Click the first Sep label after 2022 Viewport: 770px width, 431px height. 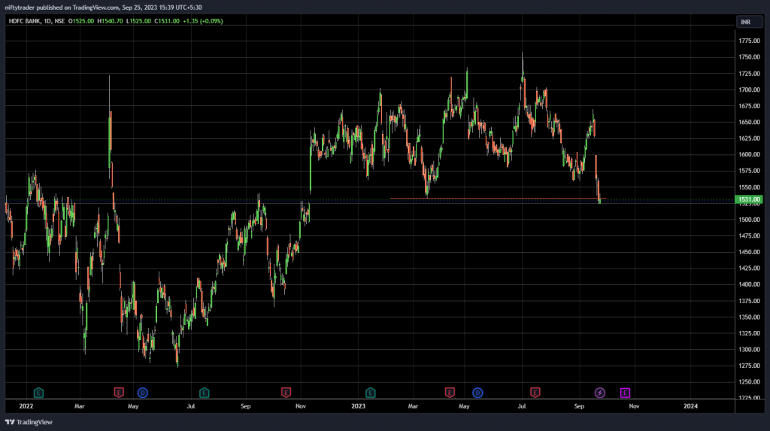246,406
